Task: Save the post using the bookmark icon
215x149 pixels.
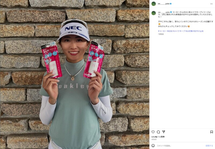Action: tap(212, 132)
